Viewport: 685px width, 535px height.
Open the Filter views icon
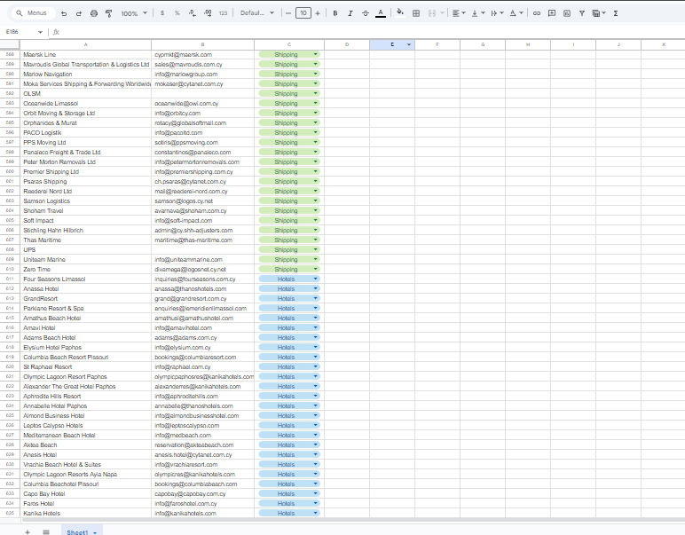[x=599, y=13]
